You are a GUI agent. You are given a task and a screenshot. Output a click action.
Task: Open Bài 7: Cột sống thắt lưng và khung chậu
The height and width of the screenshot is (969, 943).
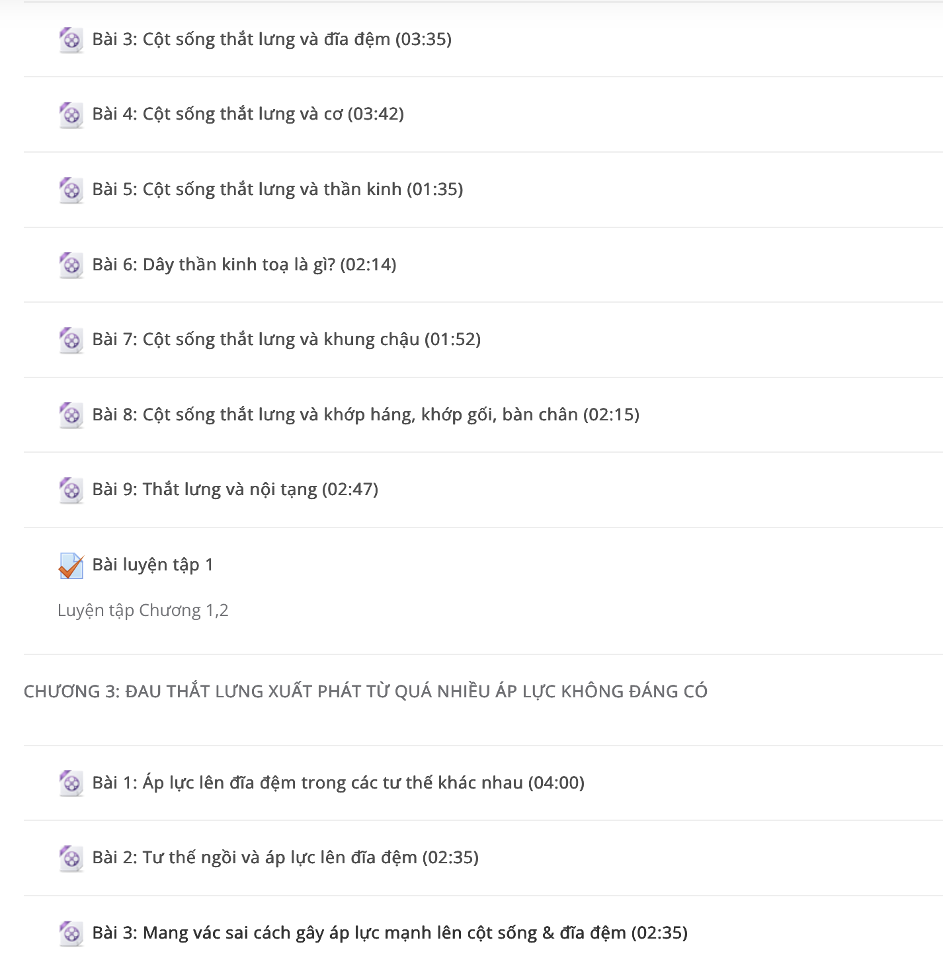(286, 340)
